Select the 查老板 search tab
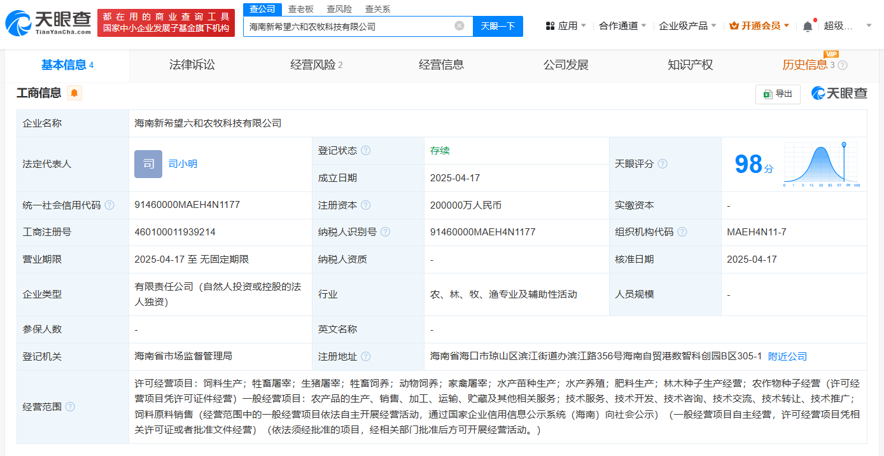Viewport: 884px width, 456px height. (301, 9)
